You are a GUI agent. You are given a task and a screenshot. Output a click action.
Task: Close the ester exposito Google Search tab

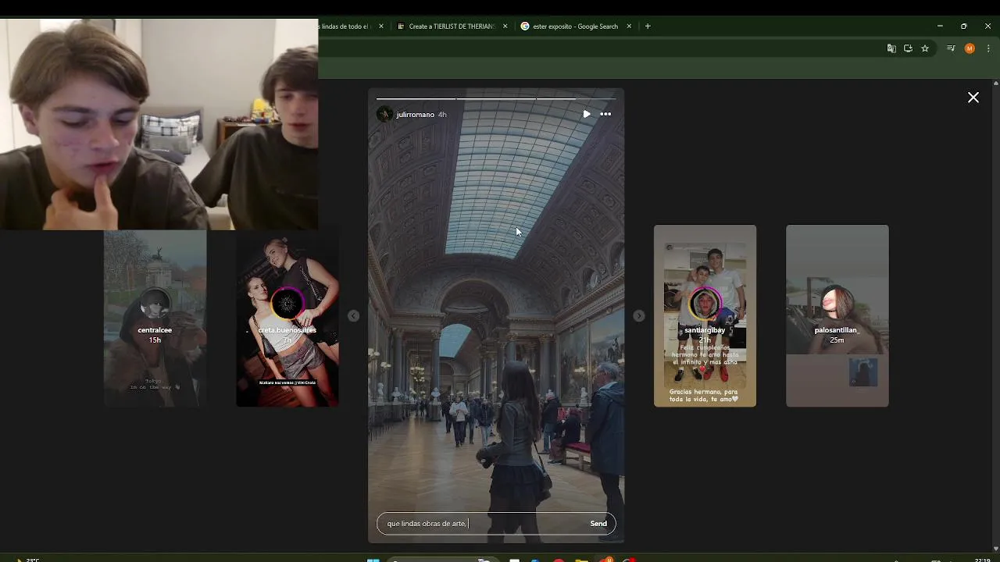pos(629,26)
